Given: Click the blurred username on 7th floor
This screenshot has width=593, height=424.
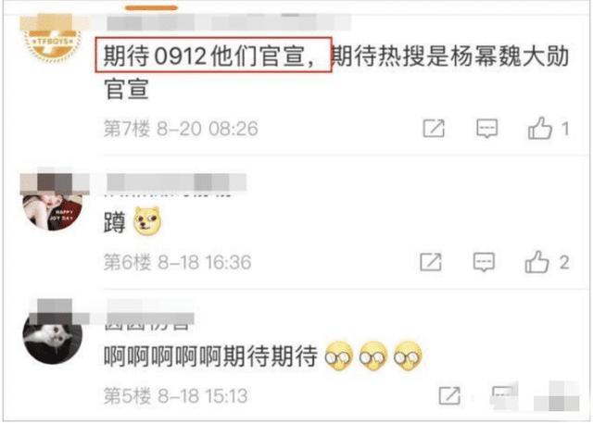Looking at the screenshot, I should [229, 22].
